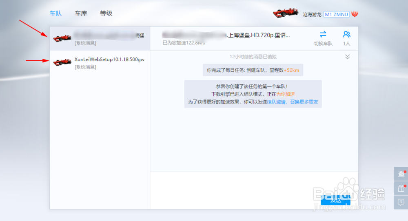Open the feedback message side icon
Image resolution: width=408 pixels, height=221 pixels.
[x=401, y=202]
